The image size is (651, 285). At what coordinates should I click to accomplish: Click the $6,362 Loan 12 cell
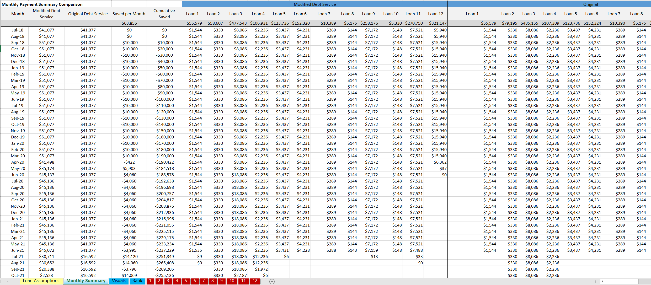pyautogui.click(x=435, y=162)
